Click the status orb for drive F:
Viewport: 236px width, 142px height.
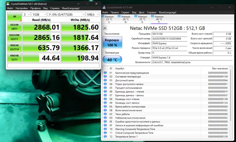coord(153,17)
